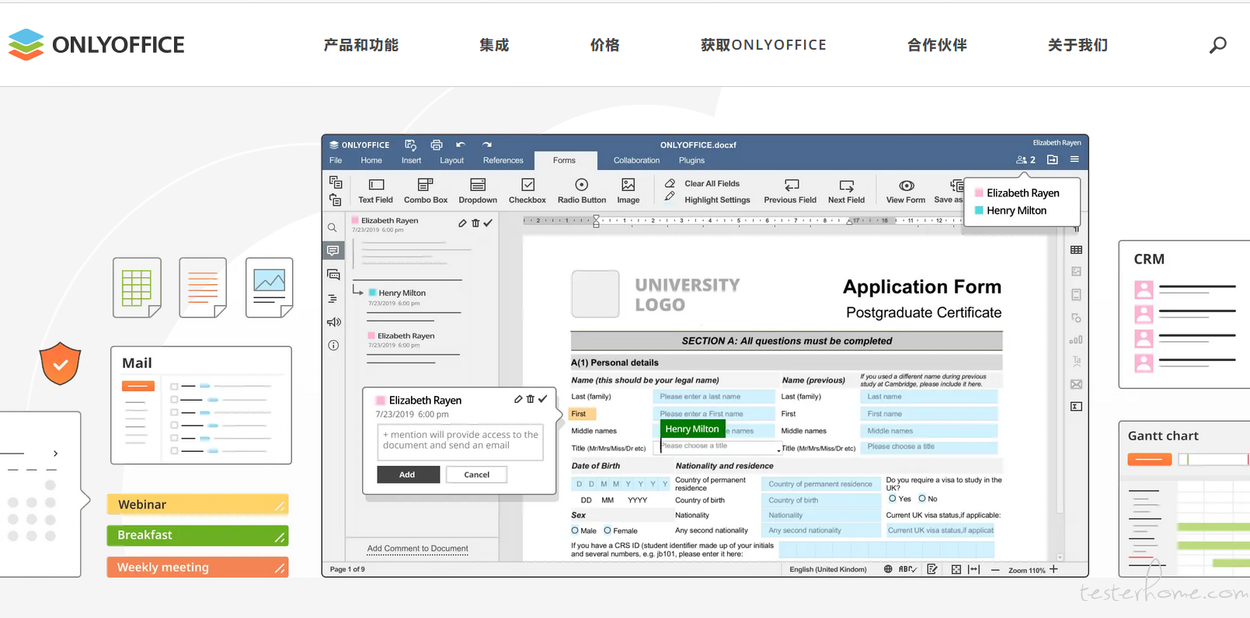Open 获取ONLYOFFICE website menu

[764, 45]
